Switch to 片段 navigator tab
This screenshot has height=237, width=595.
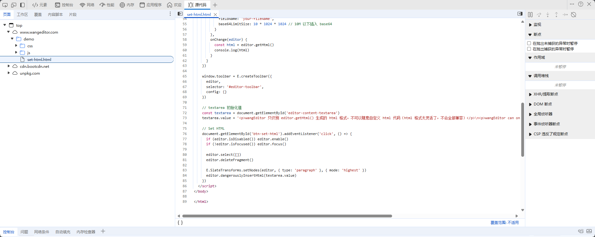click(73, 15)
